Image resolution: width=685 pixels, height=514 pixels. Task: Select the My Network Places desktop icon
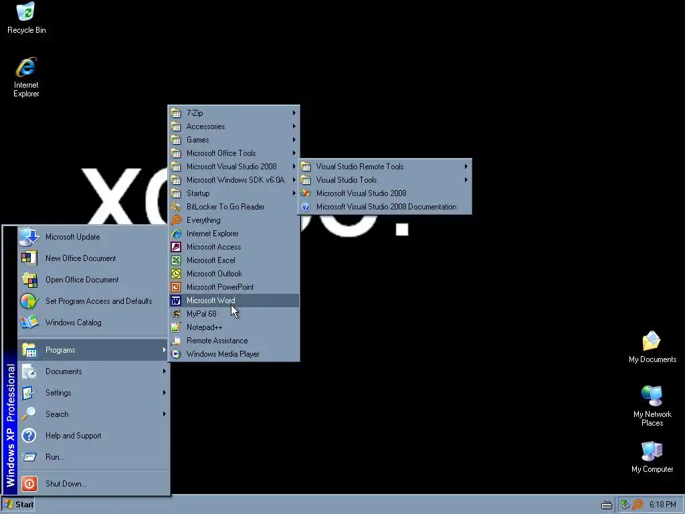pos(652,406)
